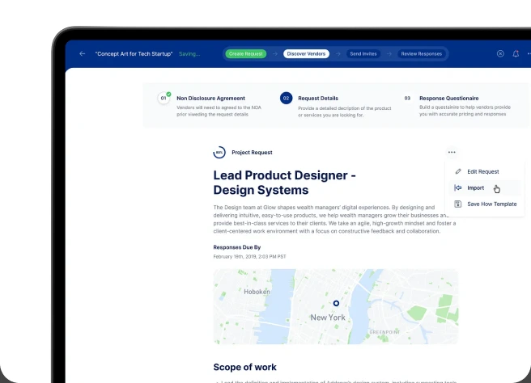Go back using the left arrow
The image size is (531, 383).
[x=82, y=54]
